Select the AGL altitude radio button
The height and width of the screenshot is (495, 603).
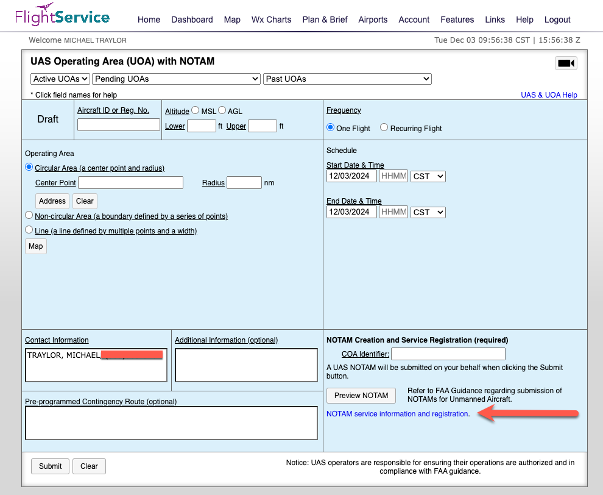pos(222,110)
